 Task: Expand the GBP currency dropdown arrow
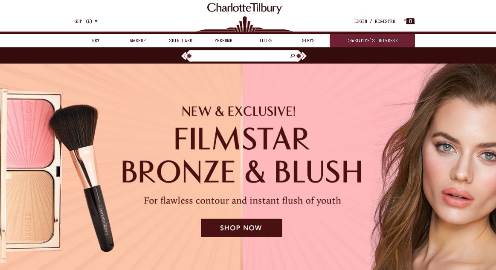96,21
